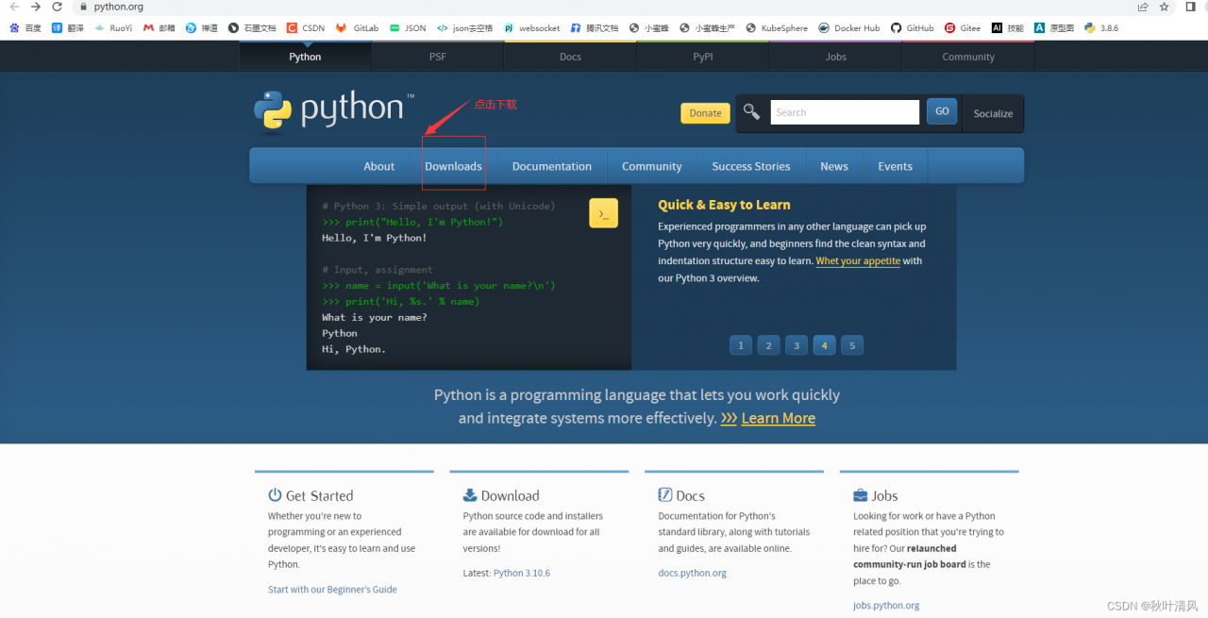Click the Learn More link
Viewport: 1208px width, 618px height.
point(779,418)
